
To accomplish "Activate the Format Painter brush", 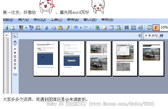I will 67,28.
